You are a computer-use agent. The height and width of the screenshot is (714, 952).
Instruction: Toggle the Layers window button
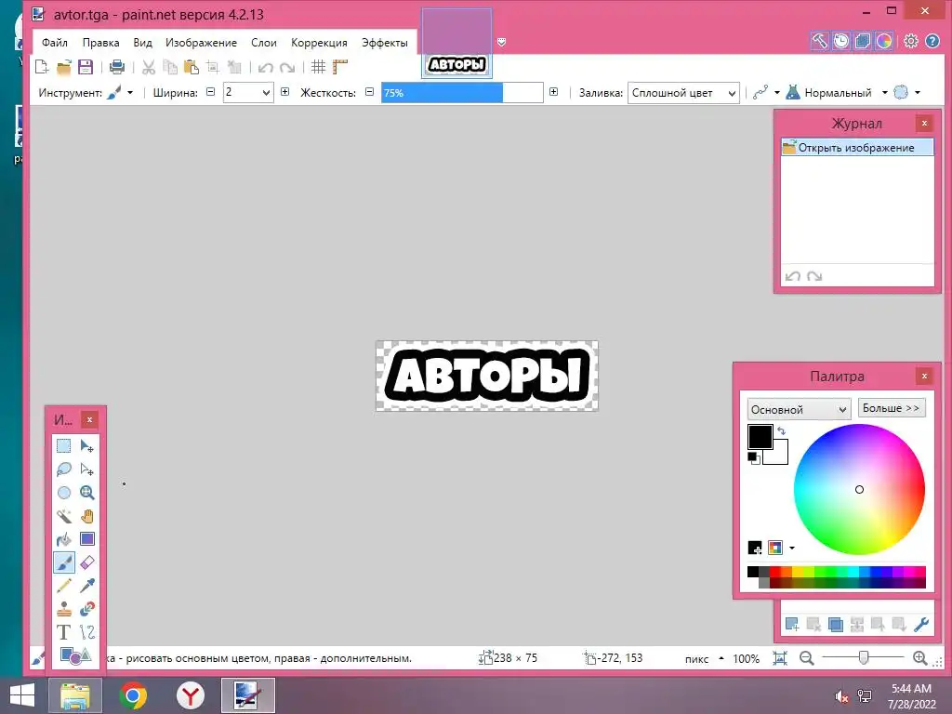[862, 41]
